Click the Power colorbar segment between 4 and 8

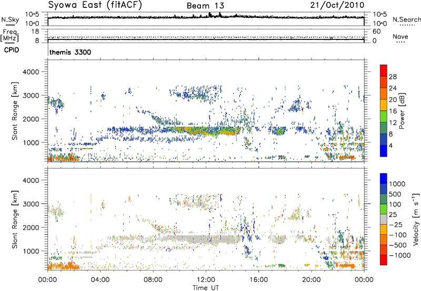pyautogui.click(x=384, y=139)
